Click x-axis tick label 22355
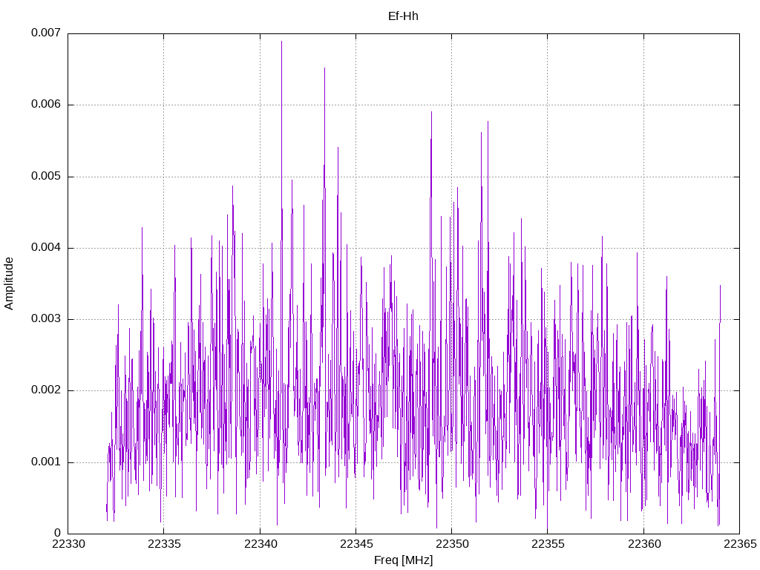Viewport: 760px width, 570px height. [x=548, y=544]
